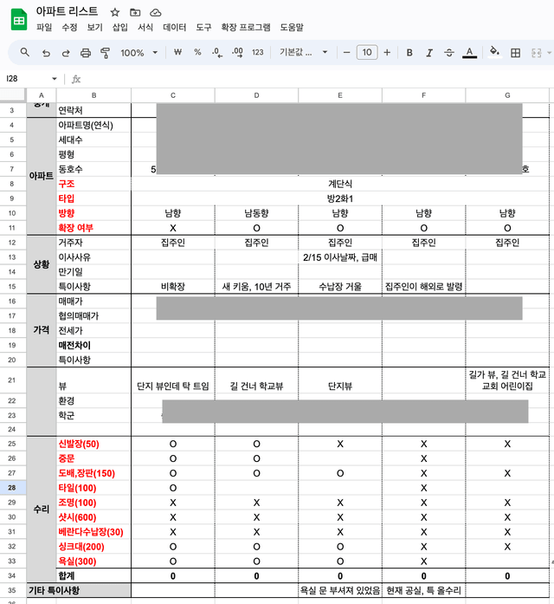Check cloud save status icon

[x=156, y=12]
